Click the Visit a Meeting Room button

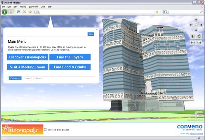pyautogui.click(x=28, y=67)
